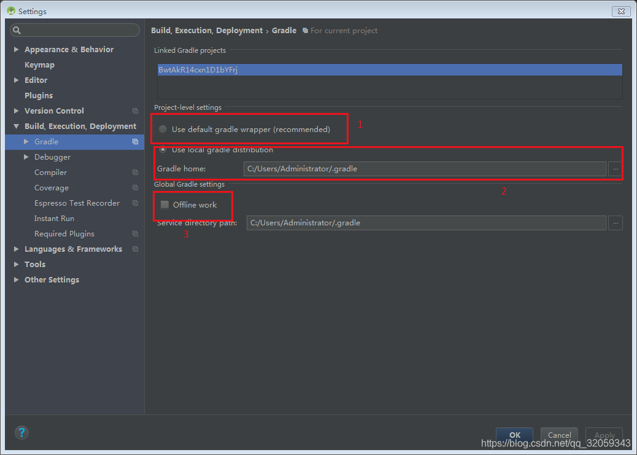Expand the Debugger subtree arrow

(x=26, y=157)
